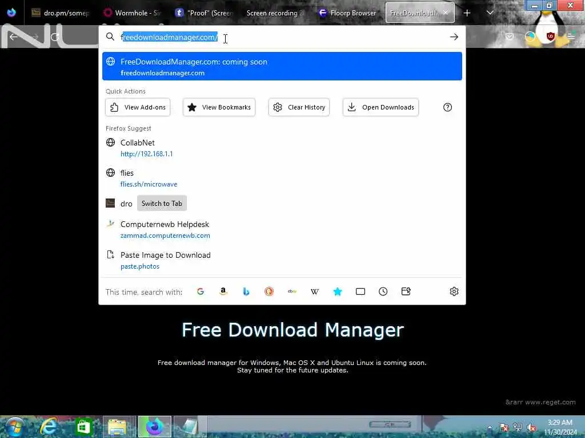This screenshot has width=585, height=438.
Task: Click inside the address bar text field
Action: (283, 37)
